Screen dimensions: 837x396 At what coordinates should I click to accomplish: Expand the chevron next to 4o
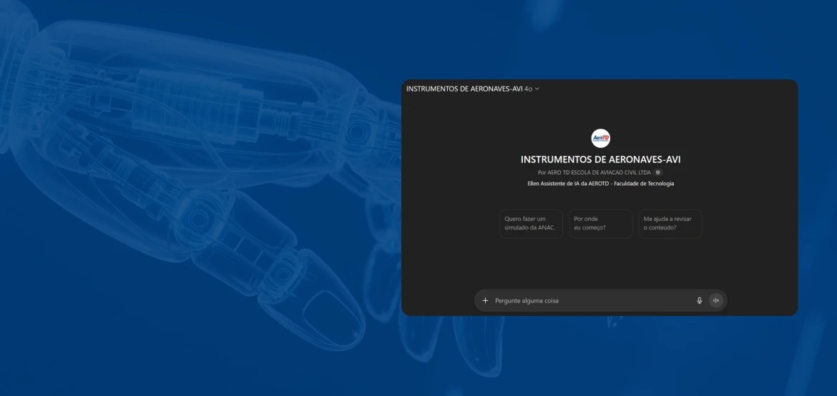(x=537, y=89)
